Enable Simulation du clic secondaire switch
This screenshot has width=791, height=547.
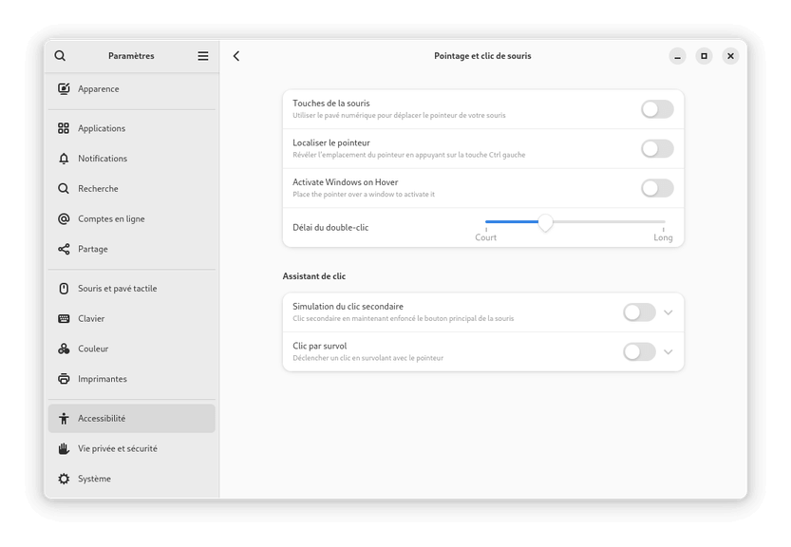(x=639, y=312)
